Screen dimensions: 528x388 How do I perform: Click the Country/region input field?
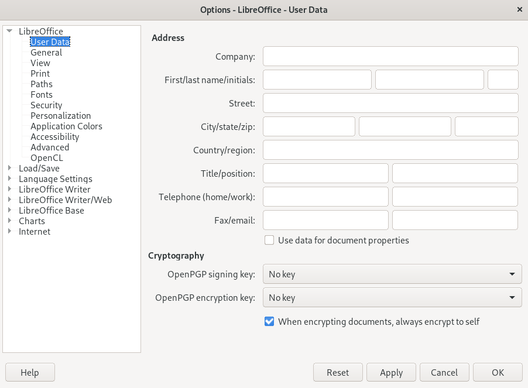coord(390,150)
